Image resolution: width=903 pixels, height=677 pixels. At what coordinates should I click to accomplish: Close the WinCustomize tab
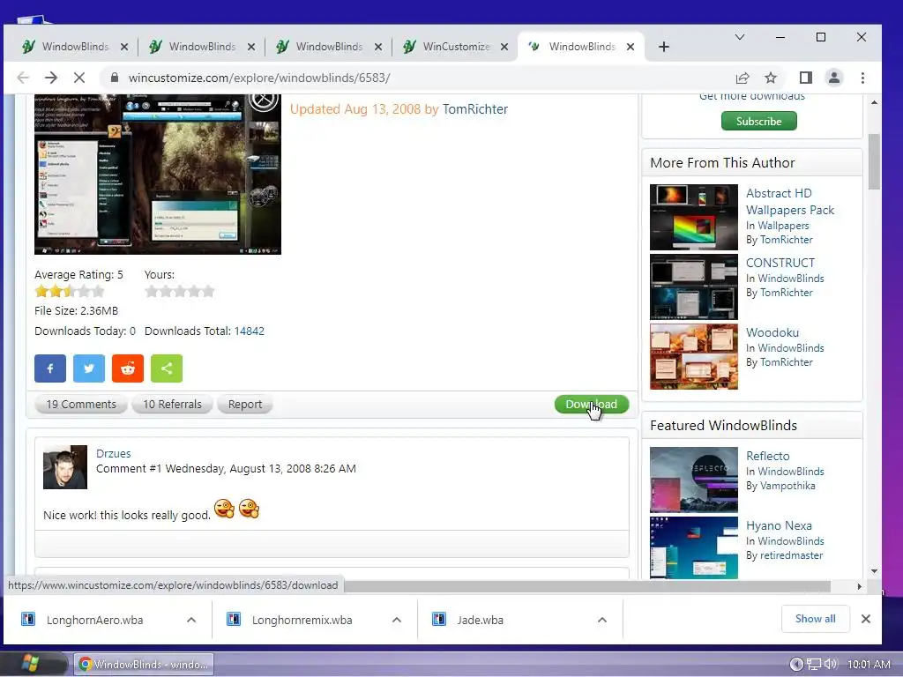(x=504, y=47)
